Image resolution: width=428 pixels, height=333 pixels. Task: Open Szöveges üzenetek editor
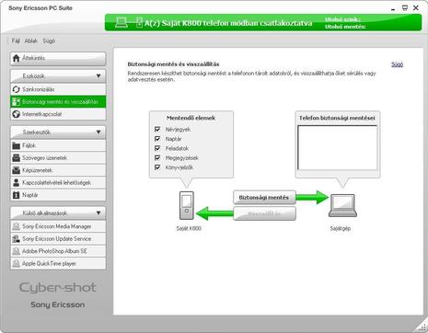pyautogui.click(x=58, y=158)
